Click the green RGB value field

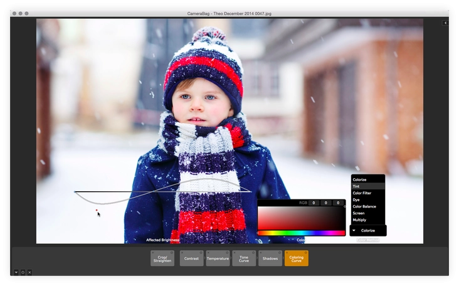pyautogui.click(x=326, y=203)
